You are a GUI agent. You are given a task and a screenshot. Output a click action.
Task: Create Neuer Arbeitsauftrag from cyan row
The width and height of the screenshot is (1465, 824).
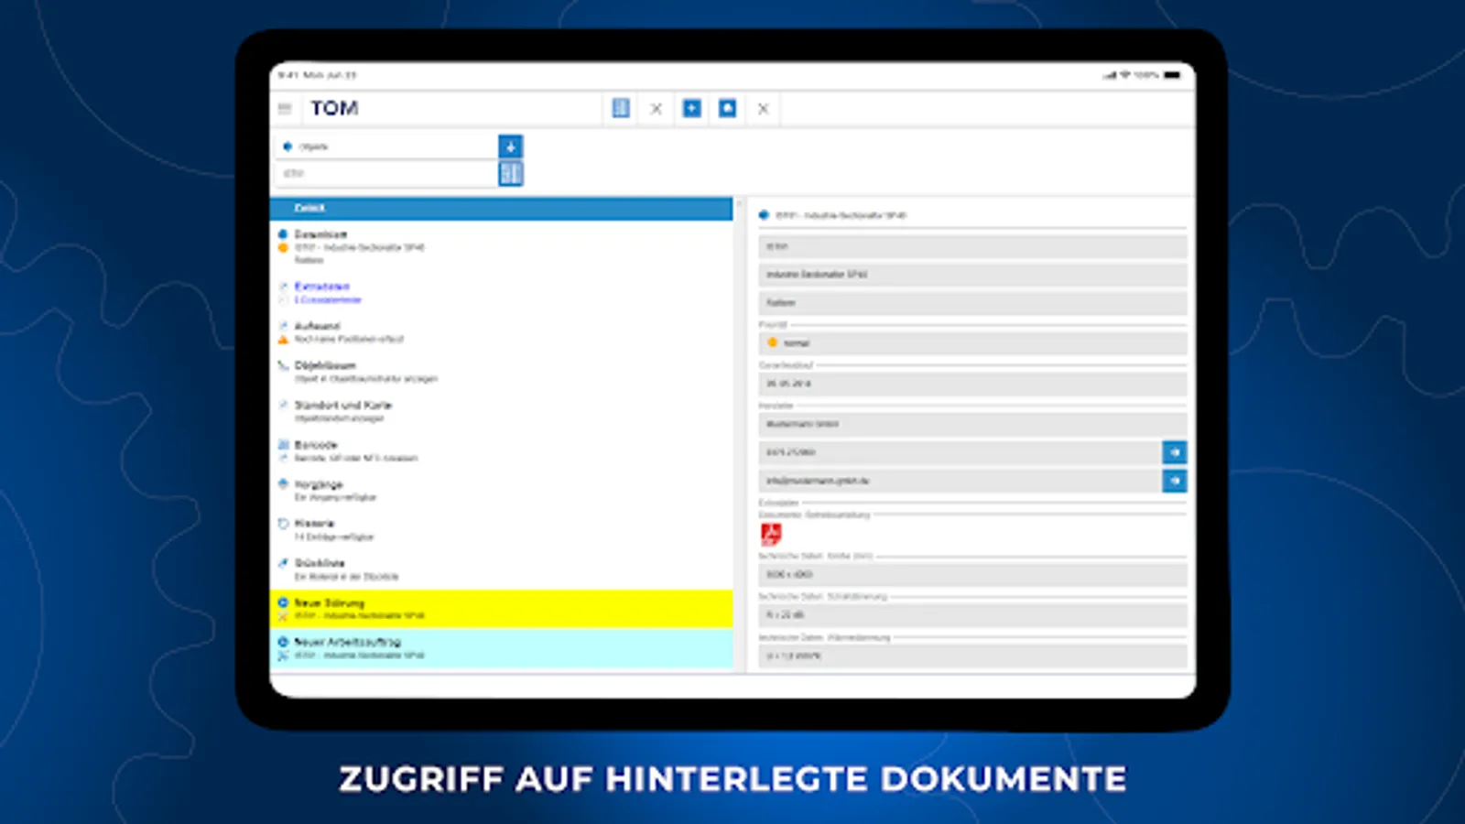coord(502,648)
